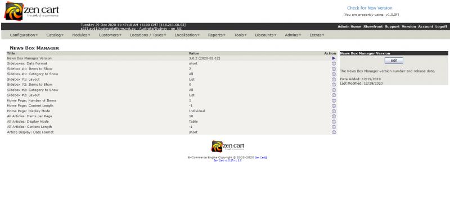Click info icon for Sidebox #2: Items to Show
This screenshot has width=450, height=216.
point(334,85)
